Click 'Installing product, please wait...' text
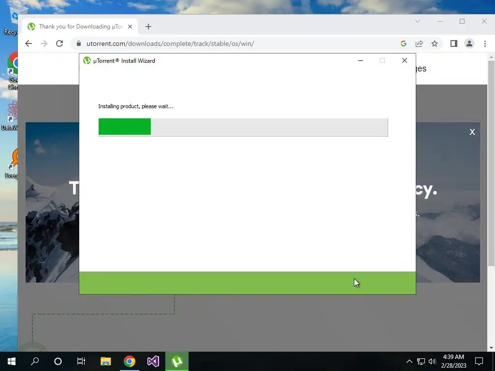Viewport: 495px width, 371px height. [x=136, y=106]
